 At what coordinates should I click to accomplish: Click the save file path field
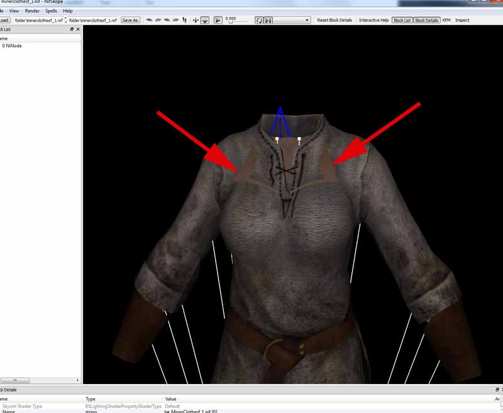tap(93, 20)
